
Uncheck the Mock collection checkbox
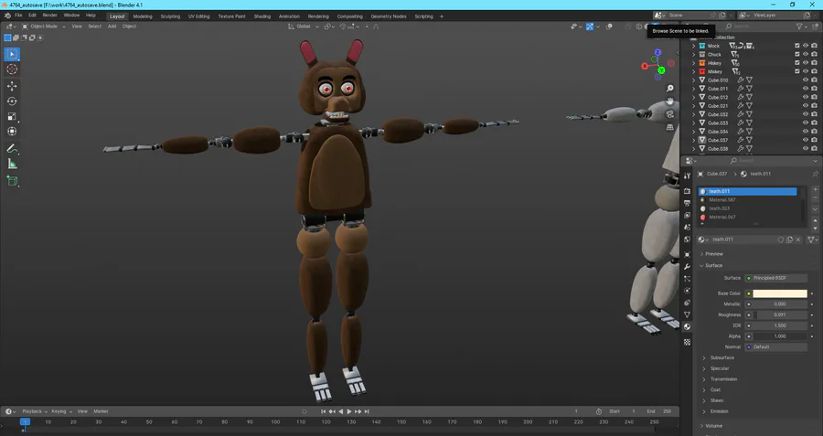(797, 47)
